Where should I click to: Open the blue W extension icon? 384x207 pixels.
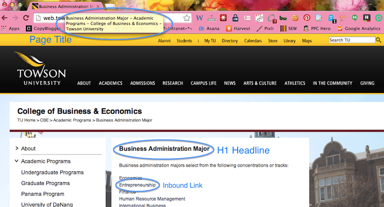click(200, 18)
